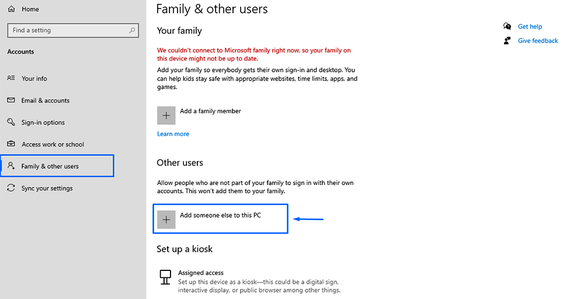Viewport: 584px width, 299px height.
Task: Click the Access work or school briefcase icon
Action: click(x=11, y=144)
